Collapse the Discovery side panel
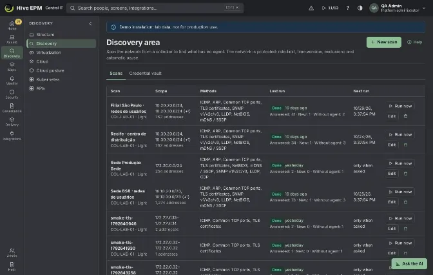Image resolution: width=433 pixels, height=275 pixels. 90,23
